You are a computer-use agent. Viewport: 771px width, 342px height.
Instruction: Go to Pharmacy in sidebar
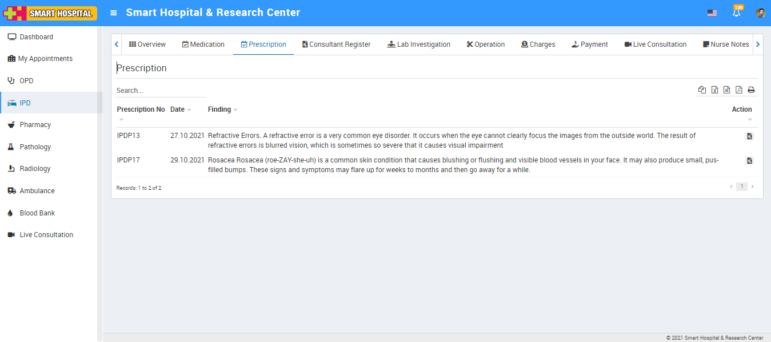(35, 125)
